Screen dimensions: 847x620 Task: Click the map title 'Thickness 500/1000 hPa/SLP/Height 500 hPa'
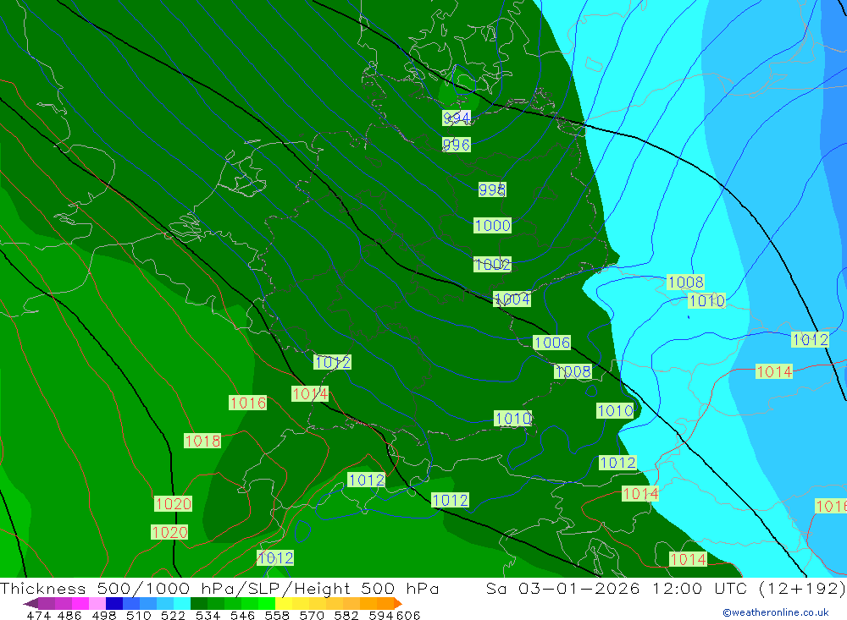[219, 588]
